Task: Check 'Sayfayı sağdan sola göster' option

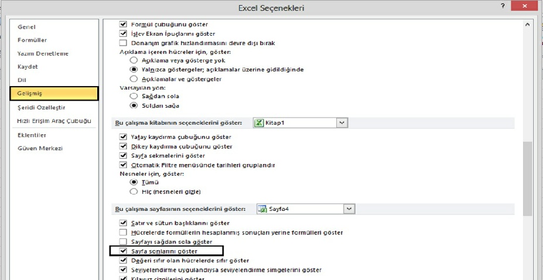Action: pyautogui.click(x=123, y=241)
